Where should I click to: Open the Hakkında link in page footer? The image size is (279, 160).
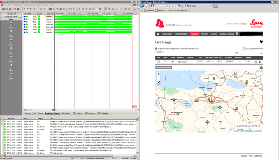tap(258, 155)
